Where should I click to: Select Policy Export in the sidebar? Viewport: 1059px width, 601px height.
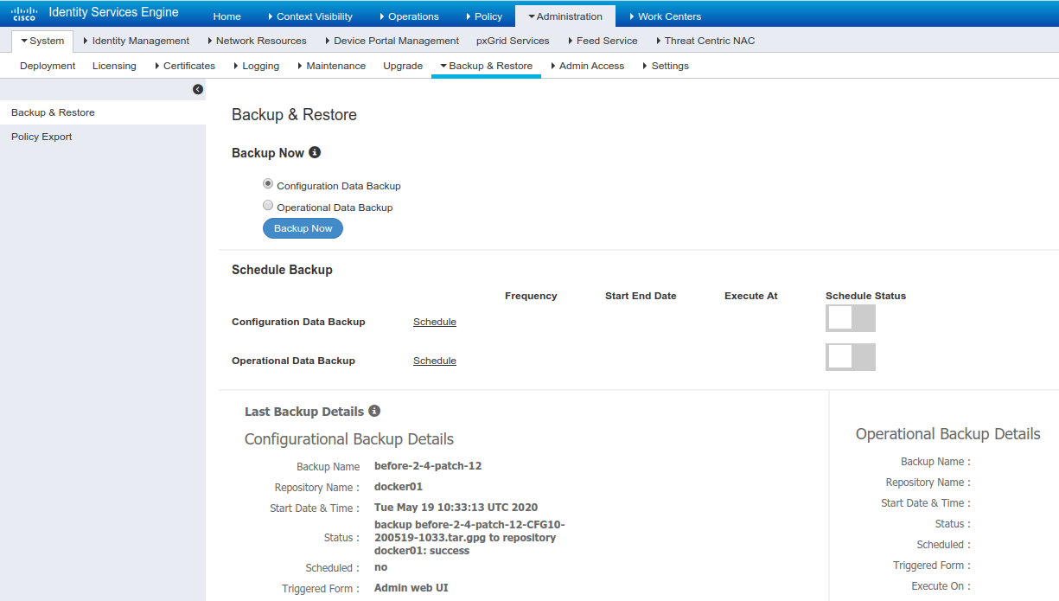pyautogui.click(x=40, y=136)
